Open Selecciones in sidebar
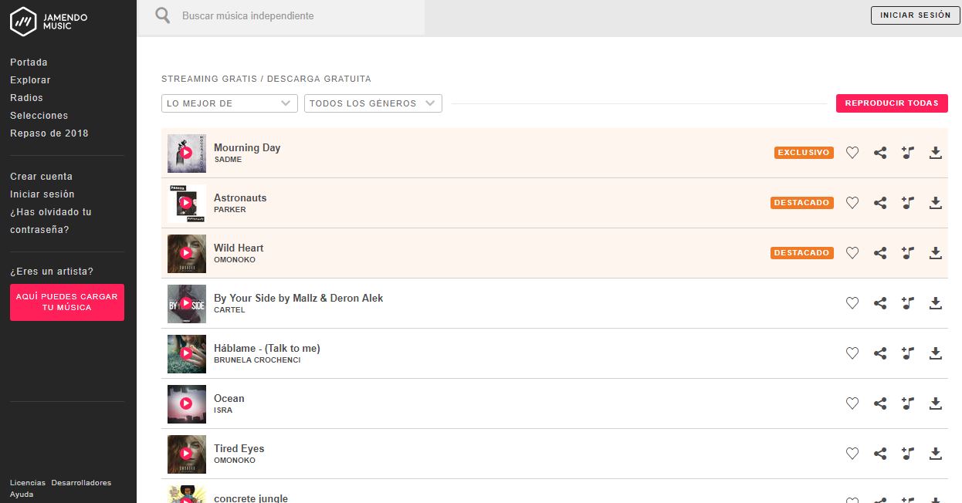The image size is (962, 503). 39,116
